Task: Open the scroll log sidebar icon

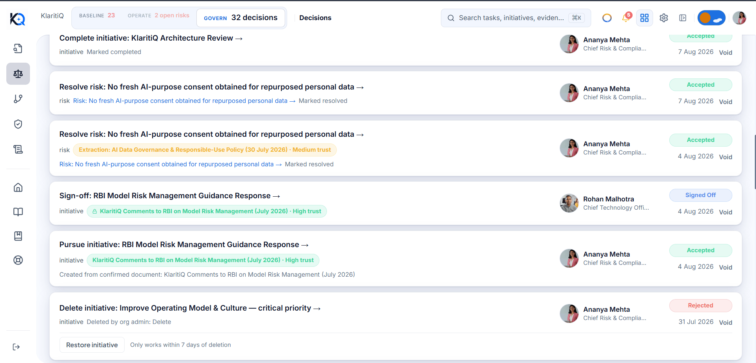Action: 18,149
